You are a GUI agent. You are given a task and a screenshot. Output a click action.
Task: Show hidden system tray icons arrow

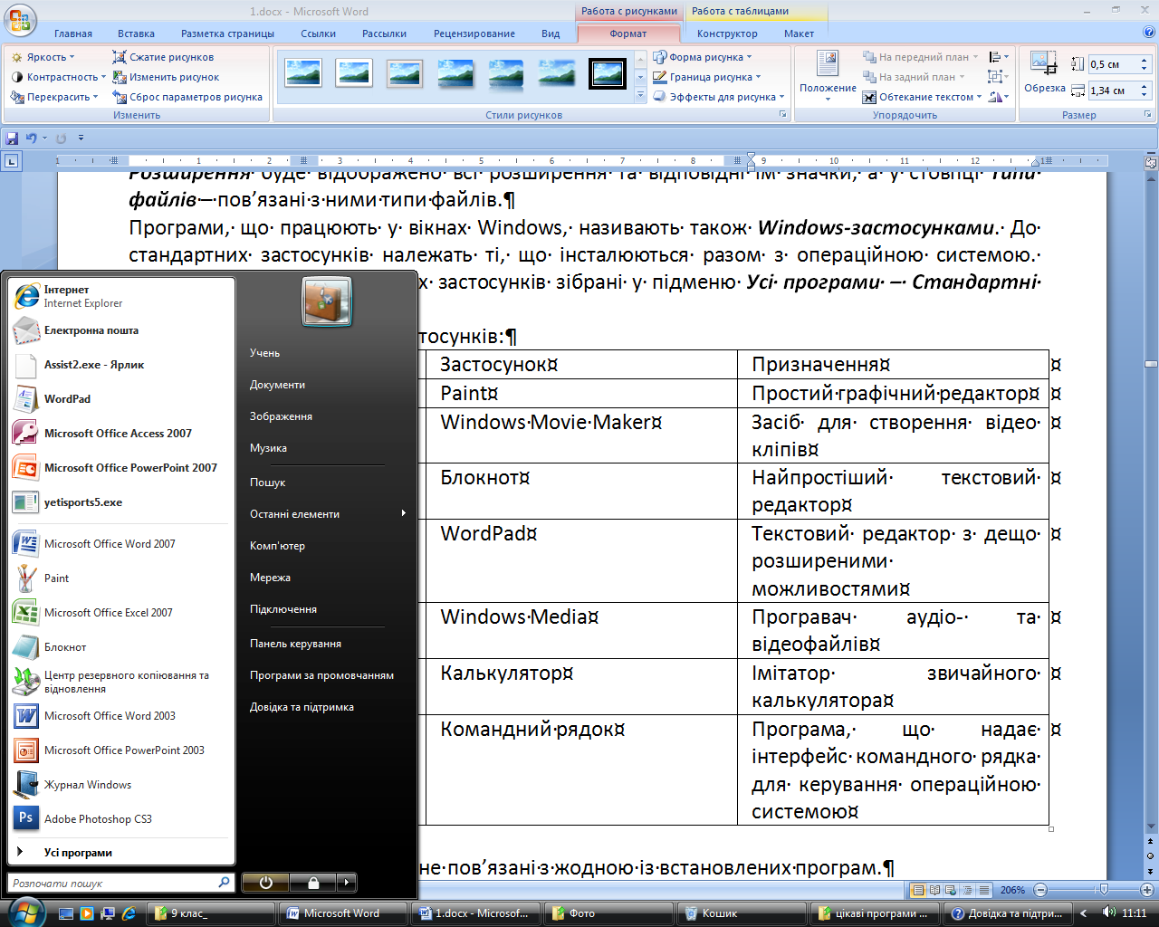point(1083,913)
